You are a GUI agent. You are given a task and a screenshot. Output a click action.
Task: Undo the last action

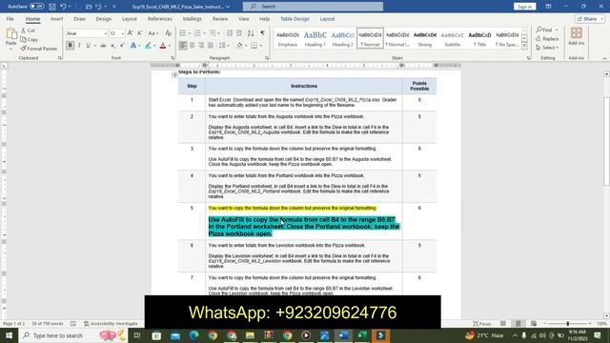coord(63,7)
